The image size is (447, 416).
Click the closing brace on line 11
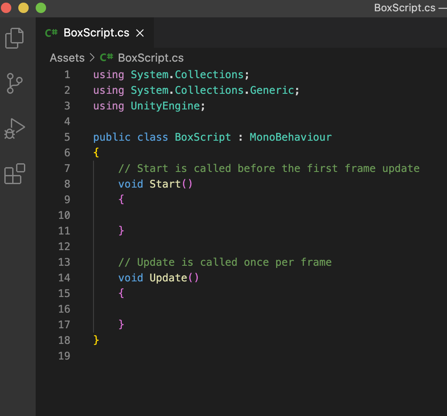121,231
